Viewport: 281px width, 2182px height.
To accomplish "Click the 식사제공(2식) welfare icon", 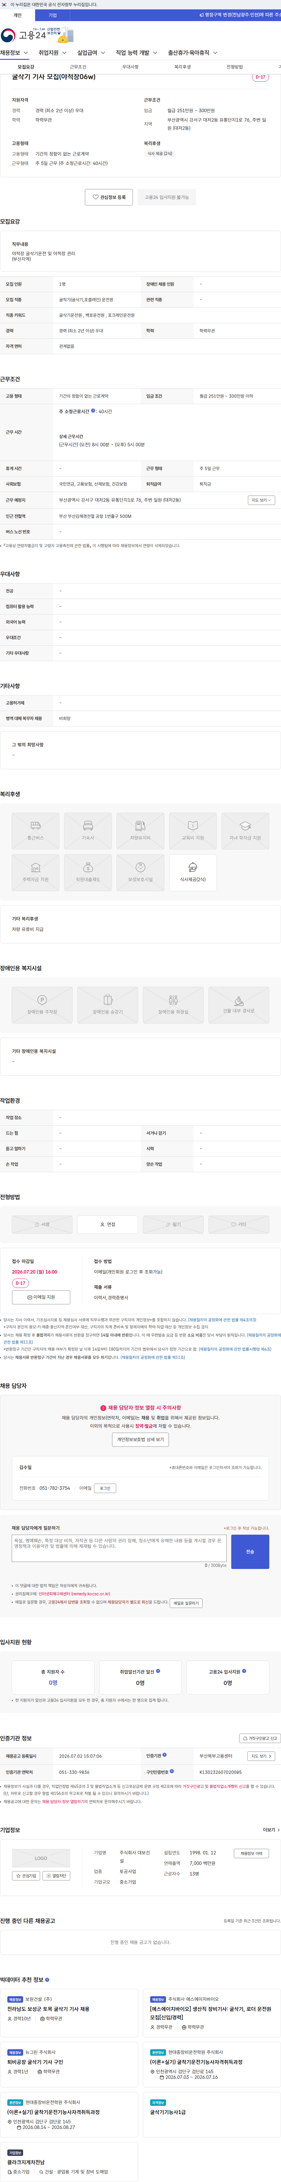I will (x=193, y=872).
